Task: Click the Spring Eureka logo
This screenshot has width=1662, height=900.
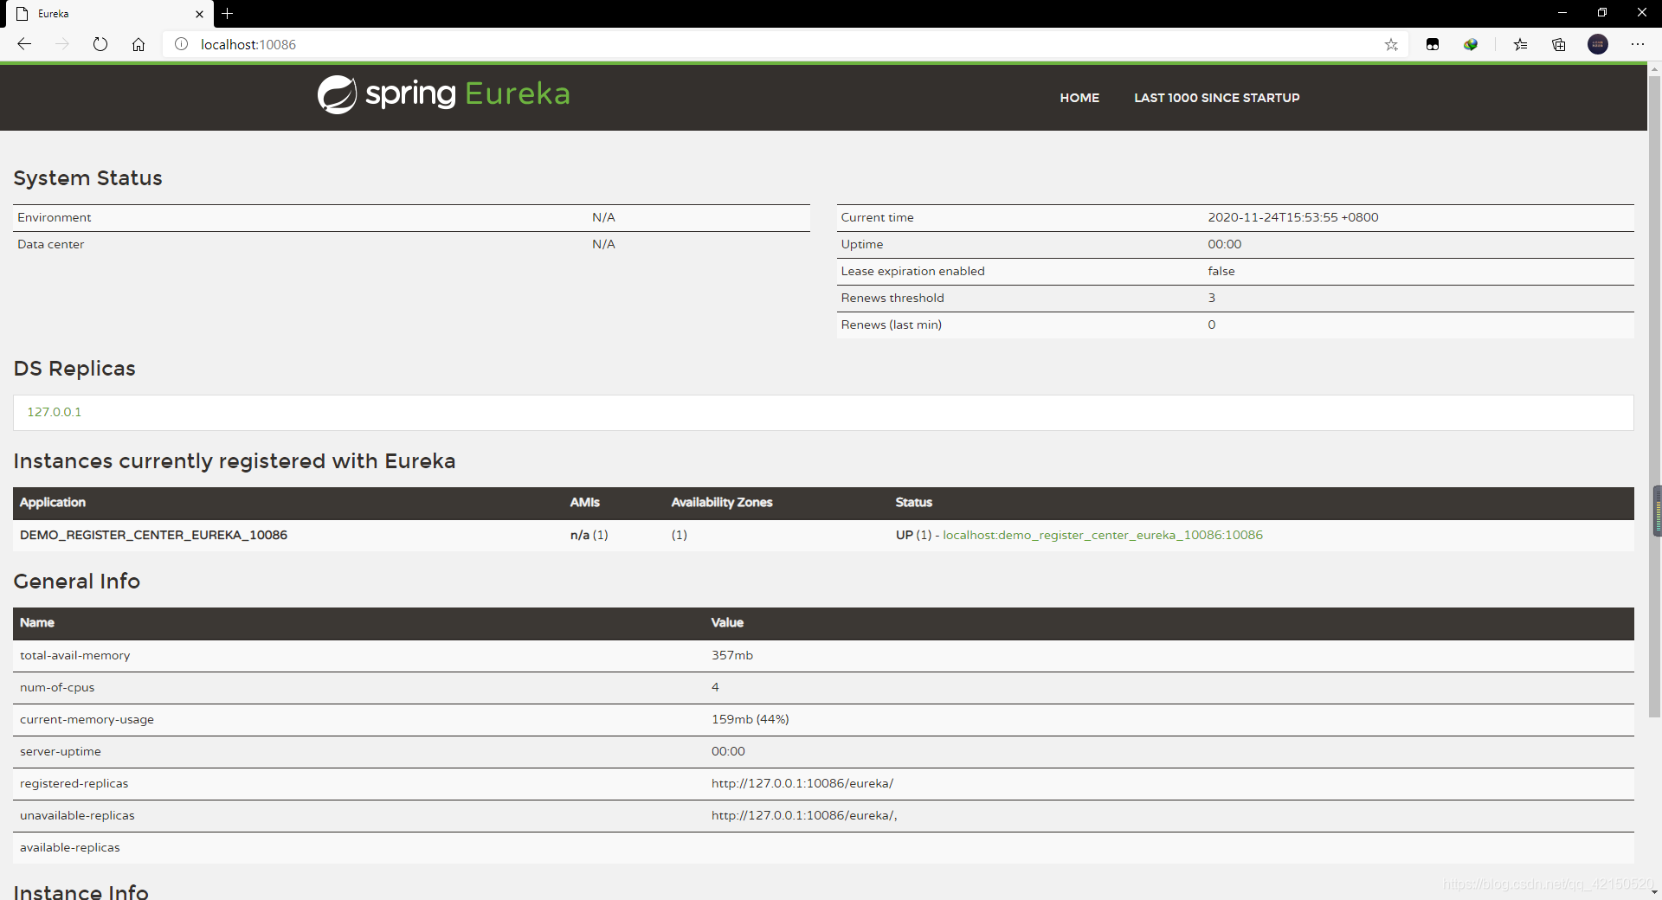Action: pyautogui.click(x=444, y=94)
